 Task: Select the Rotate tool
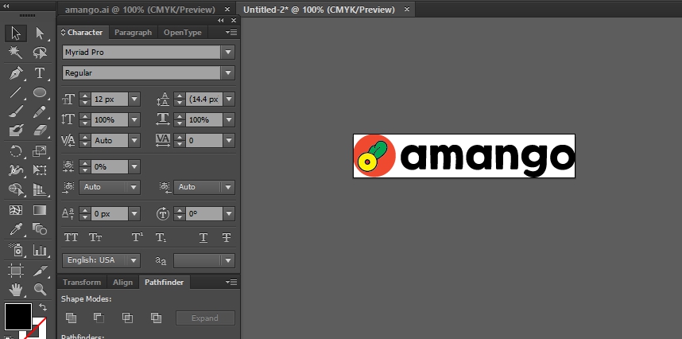coord(16,151)
